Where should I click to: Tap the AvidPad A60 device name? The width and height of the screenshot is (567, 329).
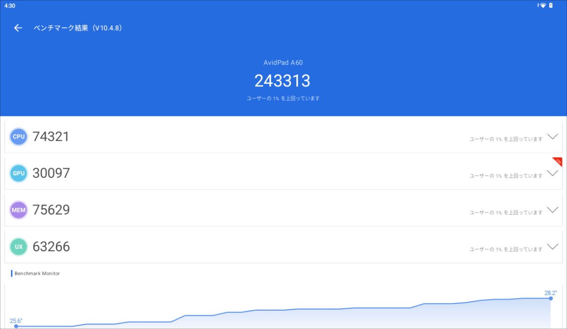click(x=283, y=63)
